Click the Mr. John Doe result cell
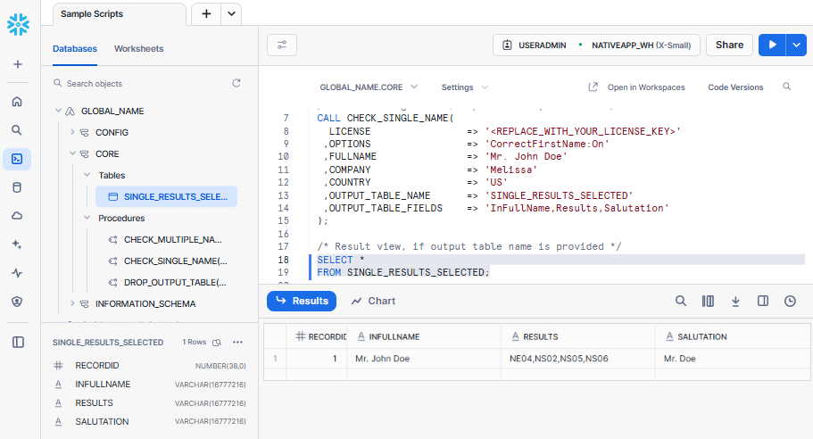 [424, 358]
